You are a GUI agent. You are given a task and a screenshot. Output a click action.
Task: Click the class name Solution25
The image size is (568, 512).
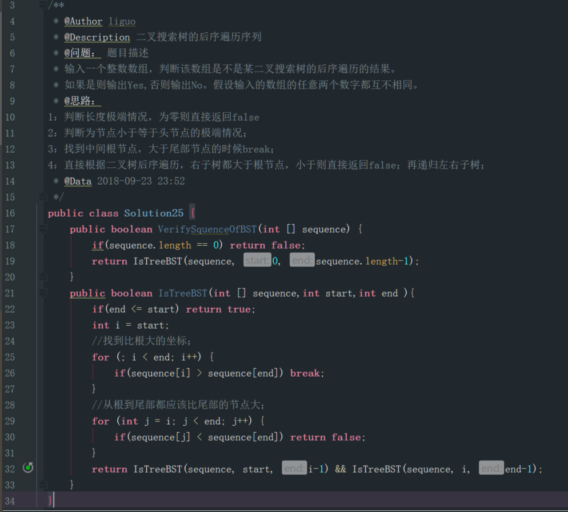[x=154, y=213]
